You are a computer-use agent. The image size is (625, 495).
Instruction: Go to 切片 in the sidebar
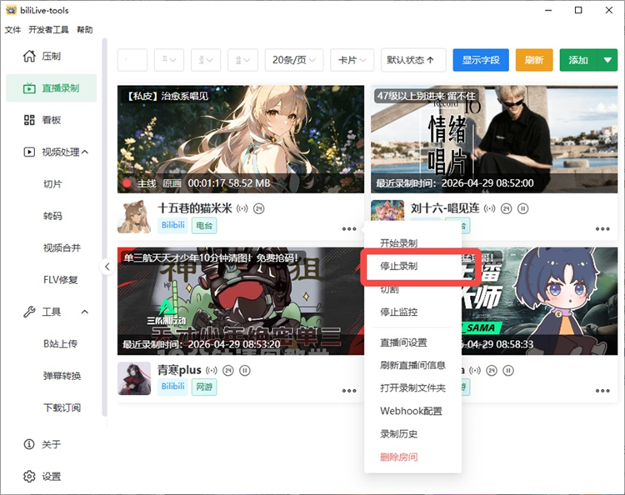click(52, 184)
